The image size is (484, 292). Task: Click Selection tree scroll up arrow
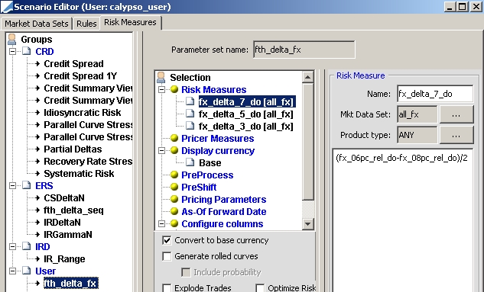coord(307,77)
